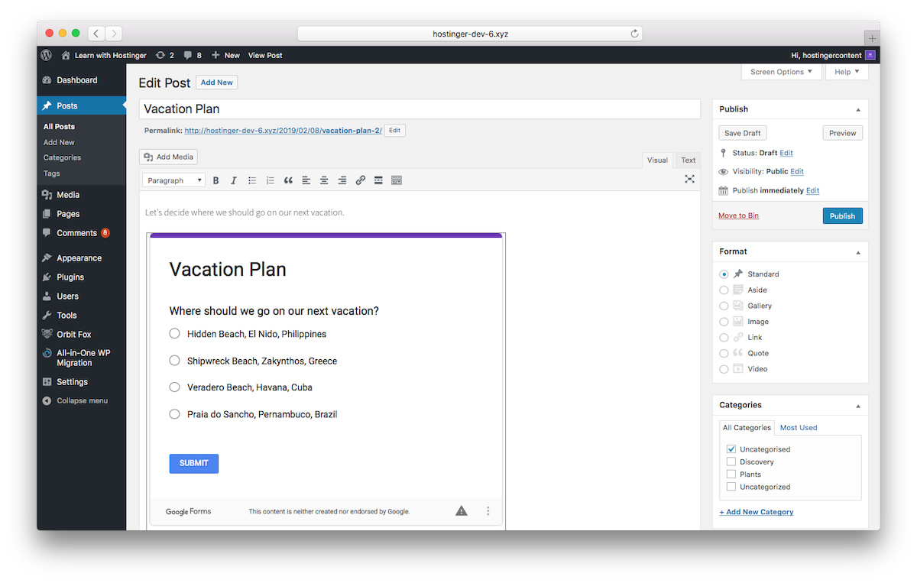Viewport: 917px width, 583px height.
Task: Collapse the Format meta box
Action: coord(857,252)
